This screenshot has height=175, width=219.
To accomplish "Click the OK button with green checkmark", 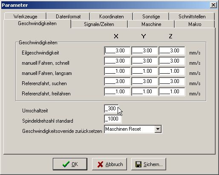I will pyautogui.click(x=70, y=164).
